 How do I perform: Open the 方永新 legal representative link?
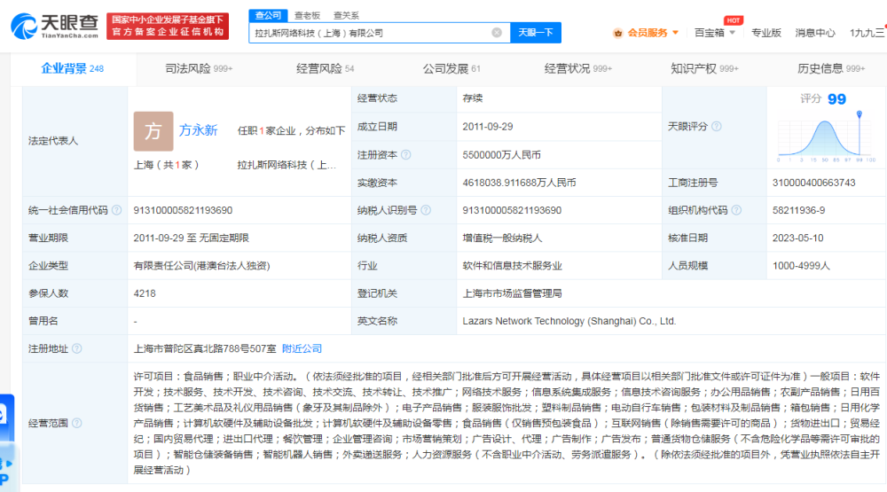click(x=198, y=130)
